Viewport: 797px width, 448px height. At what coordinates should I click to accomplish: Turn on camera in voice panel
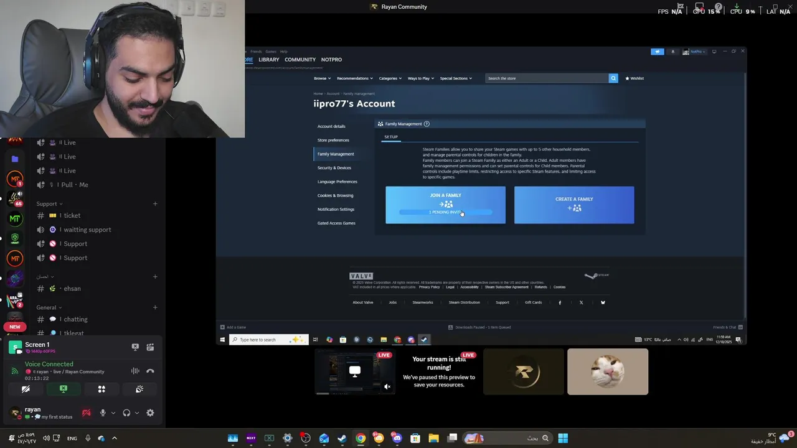[x=26, y=389]
